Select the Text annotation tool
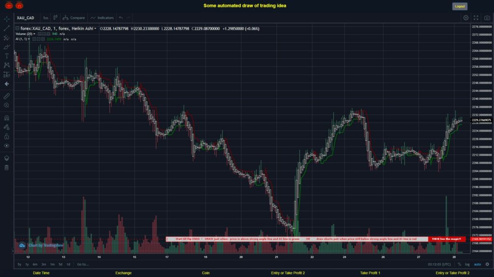This screenshot has height=277, width=494. click(7, 56)
